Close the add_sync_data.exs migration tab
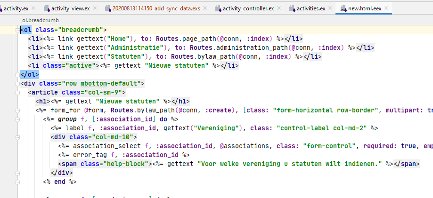 click(x=205, y=8)
